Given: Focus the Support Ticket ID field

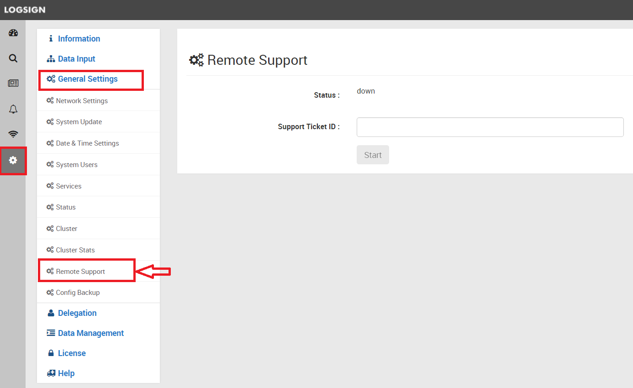Looking at the screenshot, I should [490, 127].
